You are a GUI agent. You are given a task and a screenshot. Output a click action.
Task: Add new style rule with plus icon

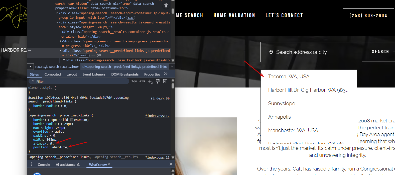coord(150,81)
